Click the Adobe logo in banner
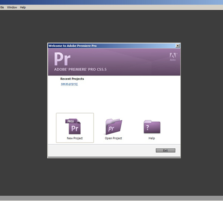The image size is (223, 201). click(173, 57)
